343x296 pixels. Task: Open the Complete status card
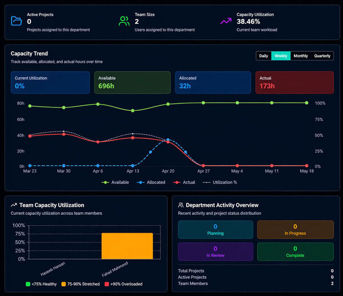pos(296,251)
